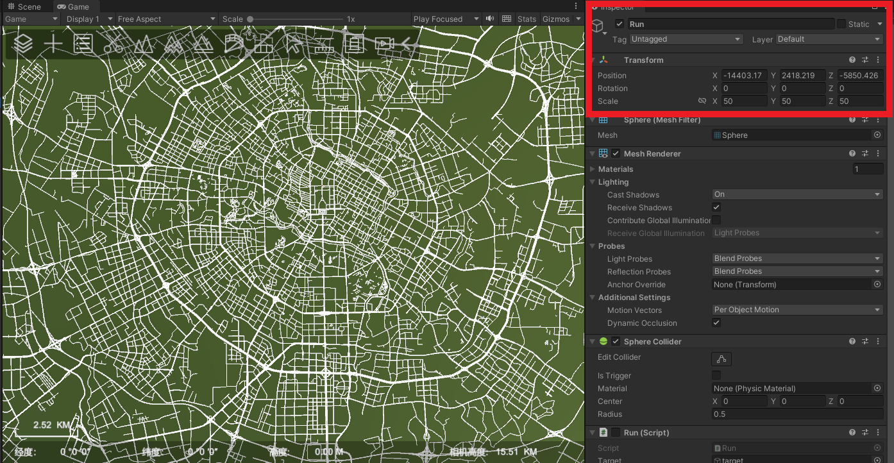Open the grid table tool in game toolbar
The height and width of the screenshot is (463, 894).
click(264, 44)
